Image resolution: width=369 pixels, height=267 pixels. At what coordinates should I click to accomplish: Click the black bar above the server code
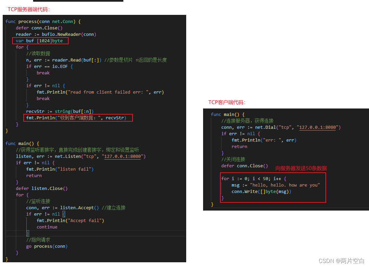click(x=78, y=1)
